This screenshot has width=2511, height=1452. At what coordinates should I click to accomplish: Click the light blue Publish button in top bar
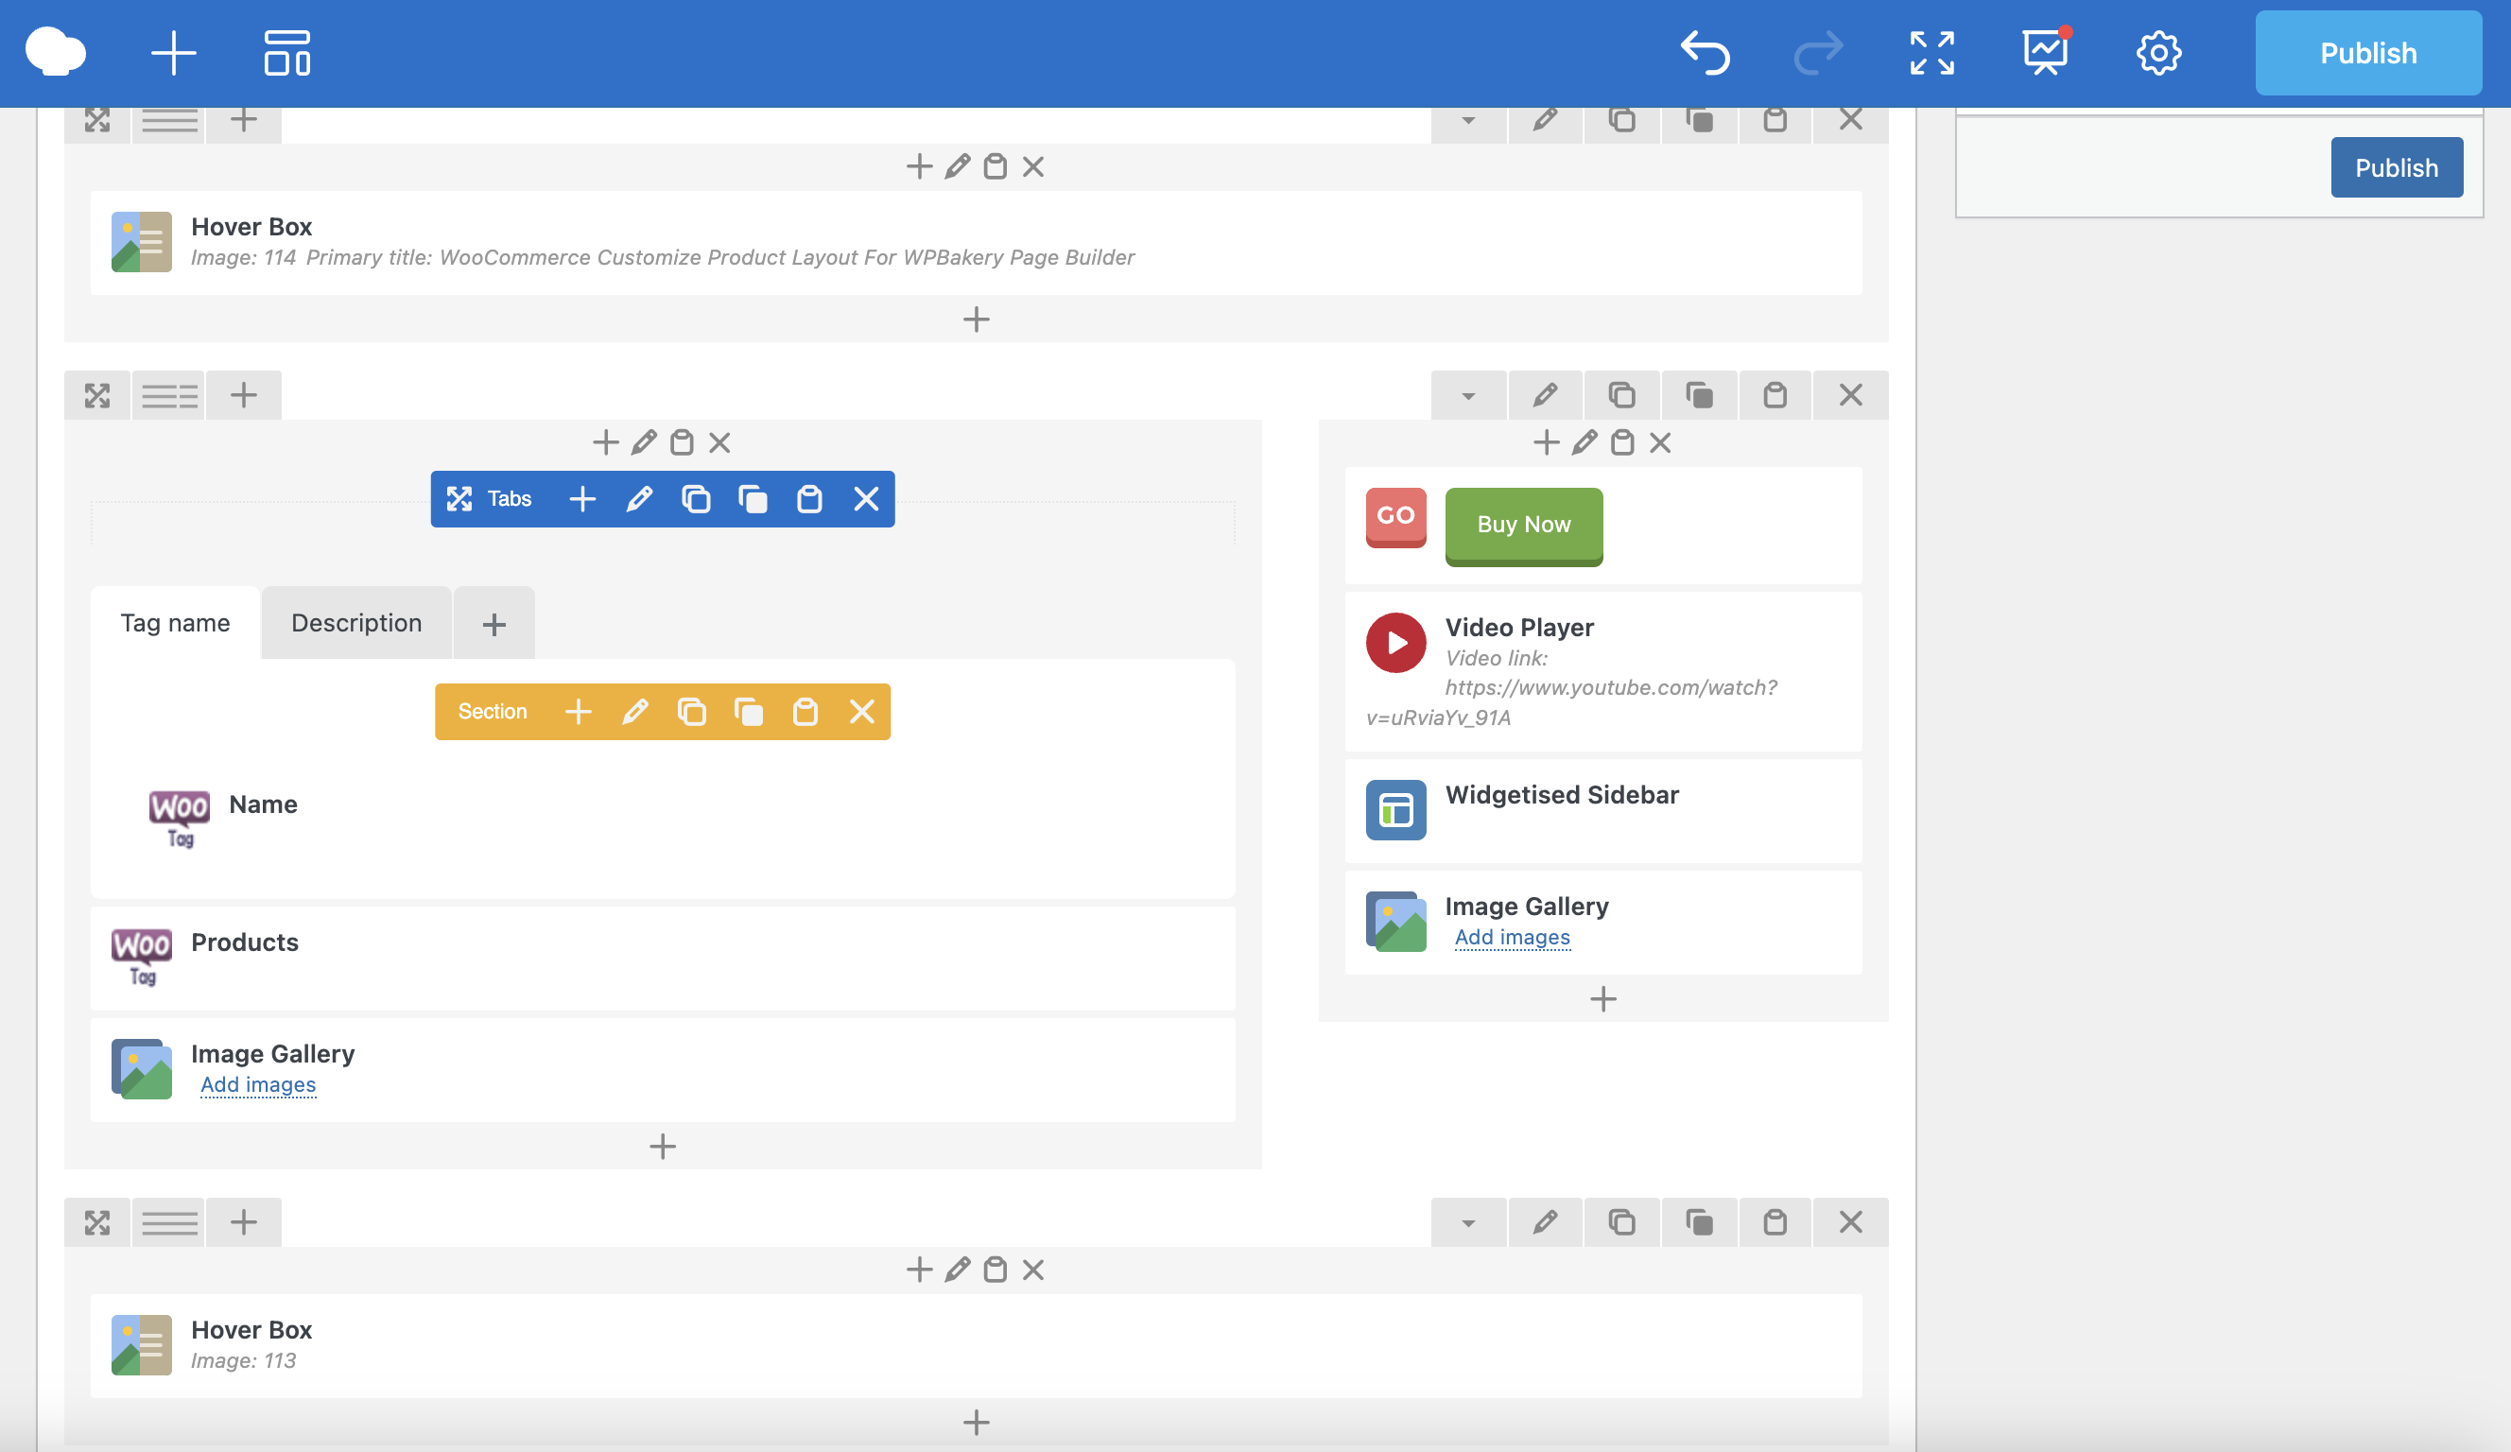[2366, 53]
